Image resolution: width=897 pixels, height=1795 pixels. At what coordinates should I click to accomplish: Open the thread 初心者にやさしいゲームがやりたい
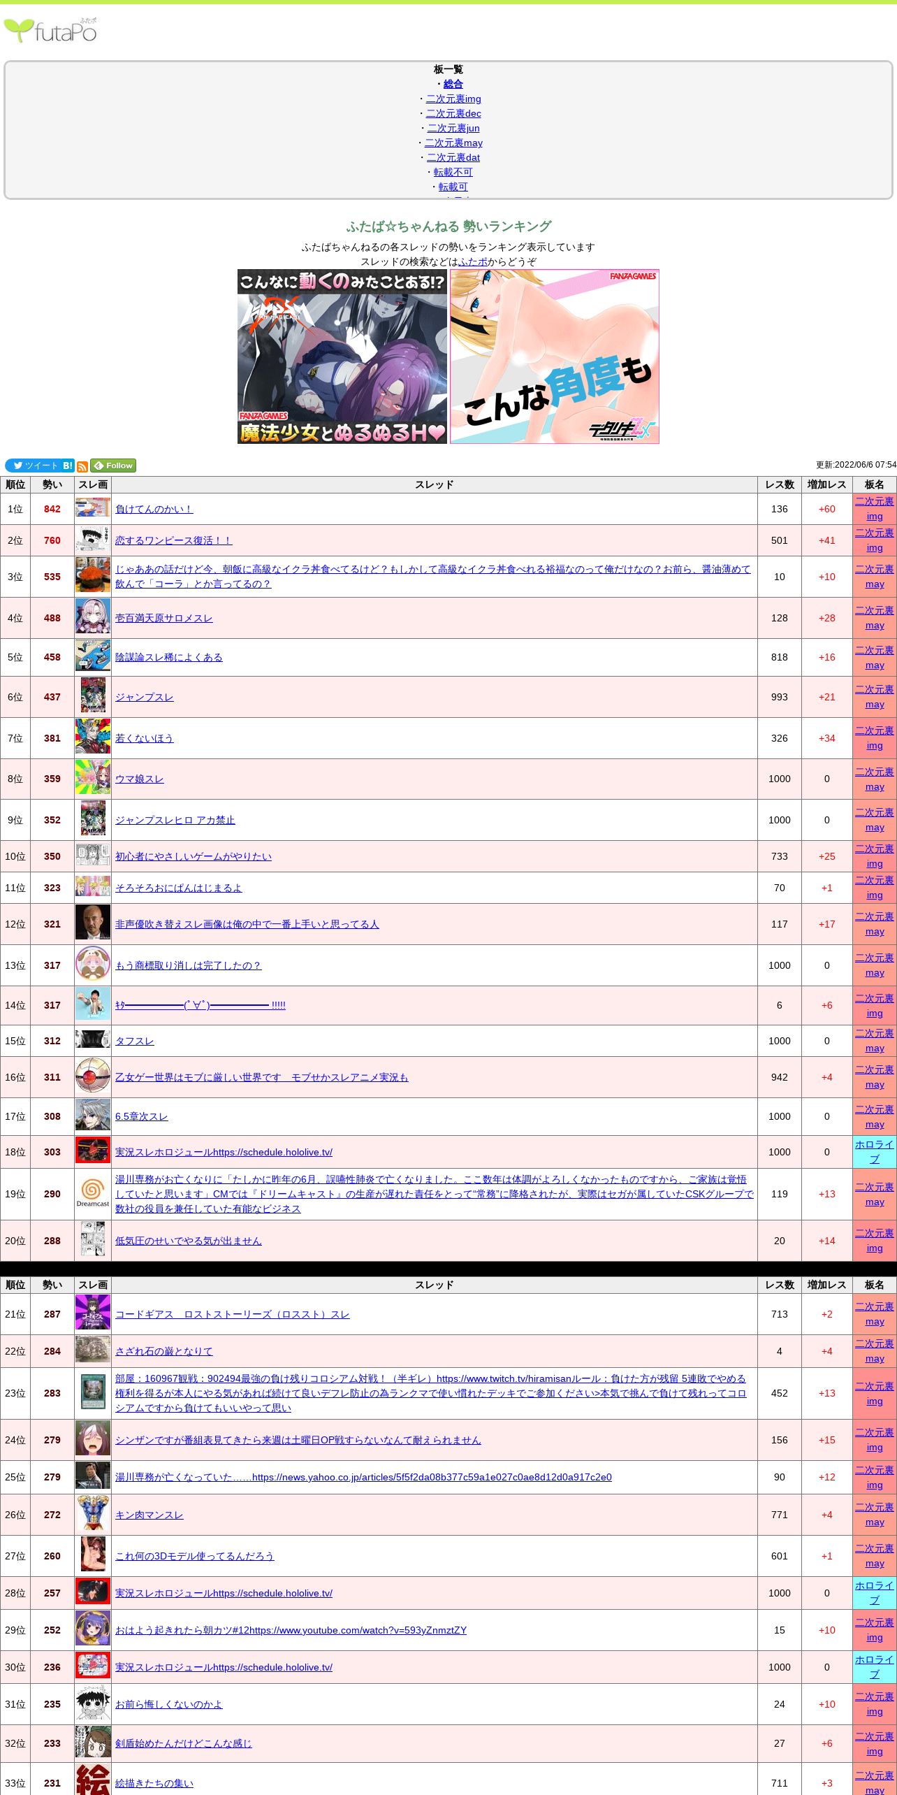click(x=193, y=856)
